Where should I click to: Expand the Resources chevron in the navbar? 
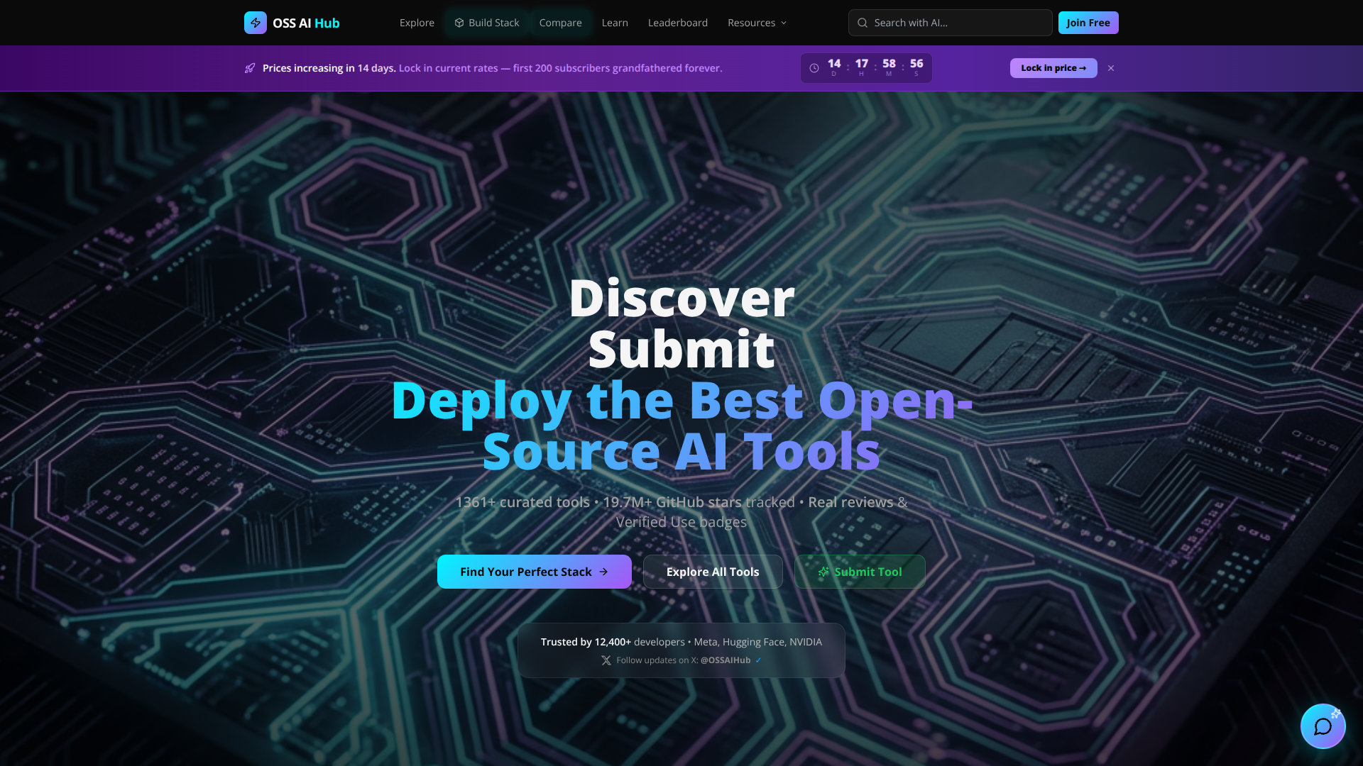[x=782, y=23]
